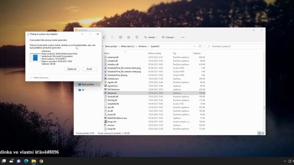Open the Zobrazit view dropdown
The width and height of the screenshot is (294, 165).
point(169,38)
